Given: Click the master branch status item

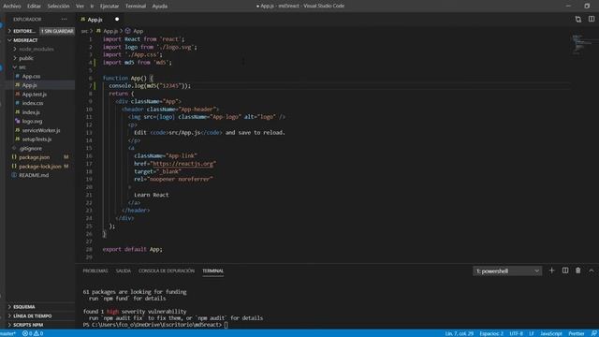Looking at the screenshot, I should [8, 333].
